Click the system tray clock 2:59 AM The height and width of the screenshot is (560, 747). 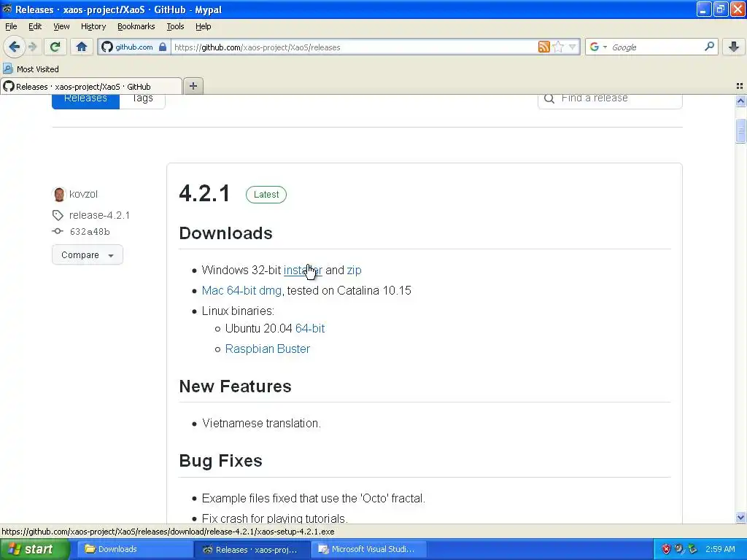pos(720,549)
